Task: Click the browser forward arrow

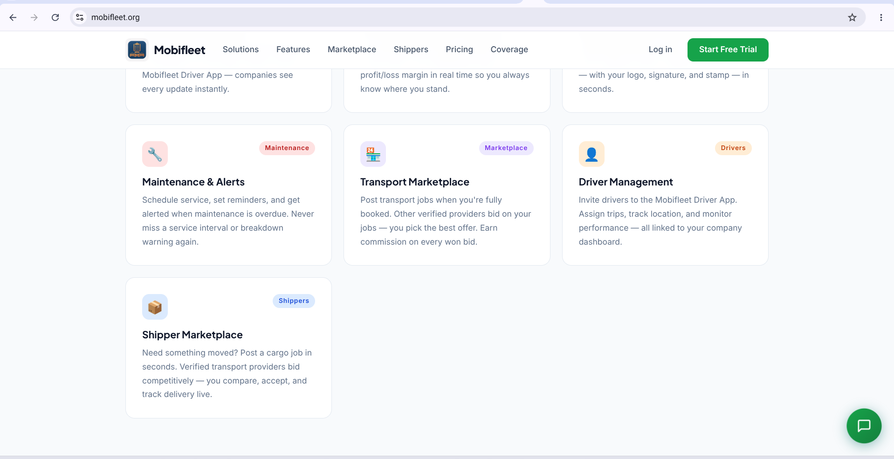Action: tap(34, 17)
